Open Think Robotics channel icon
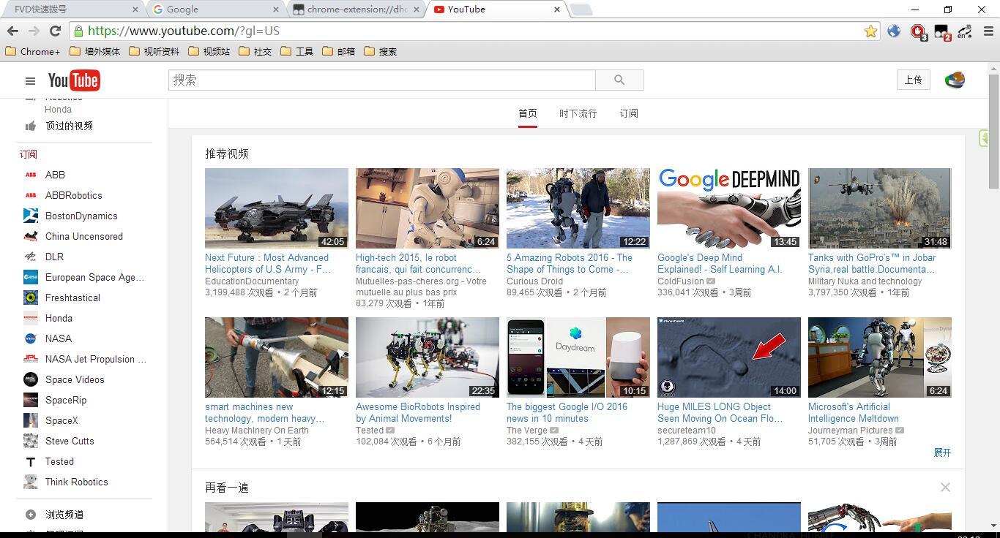1000x538 pixels. [x=31, y=482]
